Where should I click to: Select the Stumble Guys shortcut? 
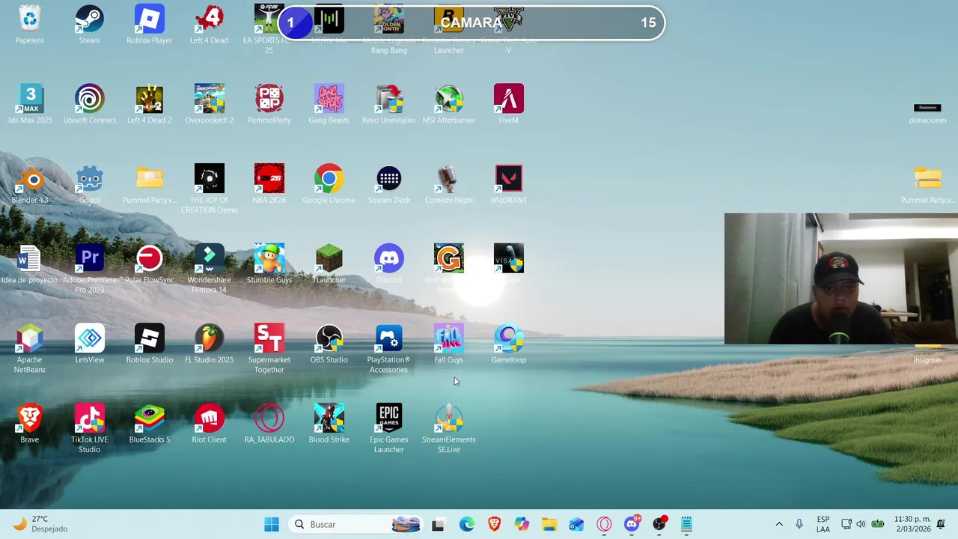click(x=269, y=264)
